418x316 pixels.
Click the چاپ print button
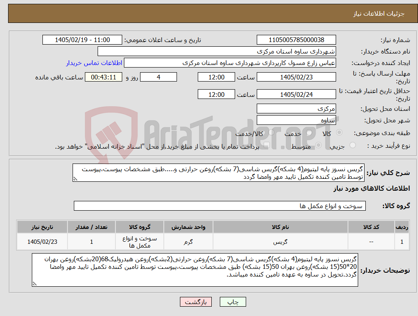click(x=233, y=302)
